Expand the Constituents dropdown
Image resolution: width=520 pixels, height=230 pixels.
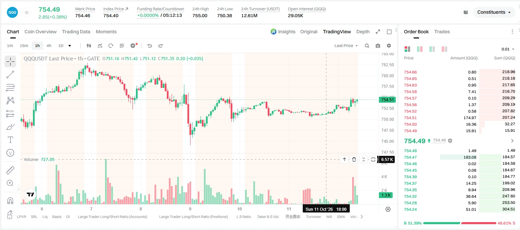point(494,12)
